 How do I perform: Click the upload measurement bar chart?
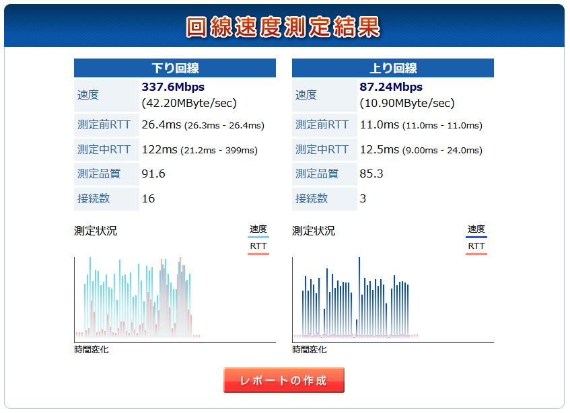pos(393,300)
